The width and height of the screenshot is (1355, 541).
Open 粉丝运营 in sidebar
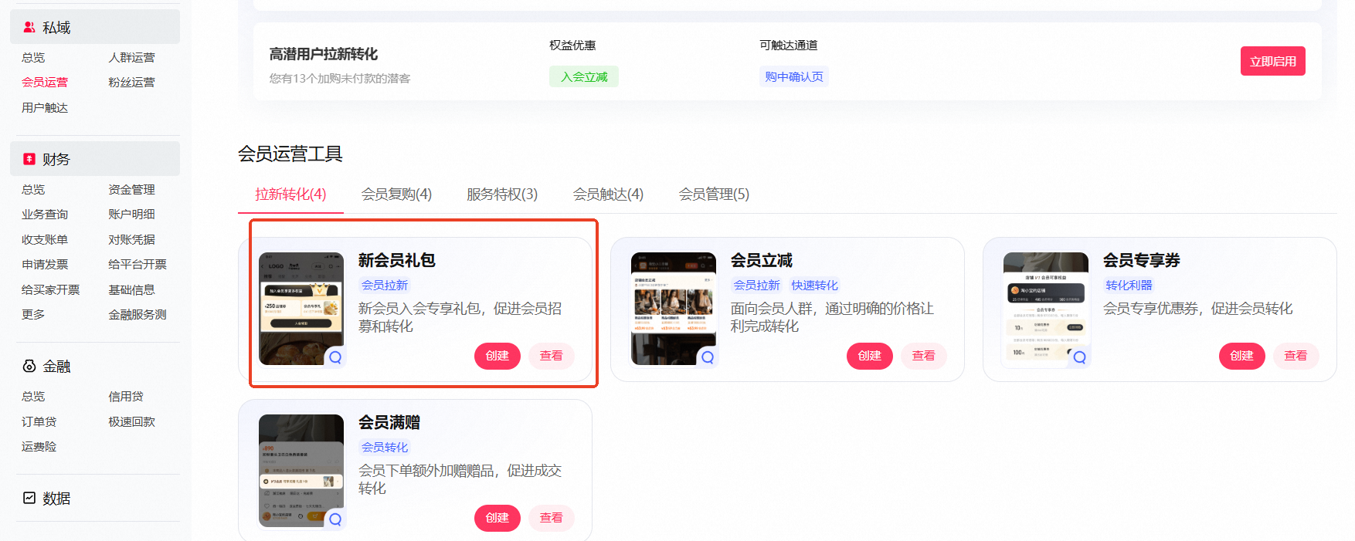point(131,83)
